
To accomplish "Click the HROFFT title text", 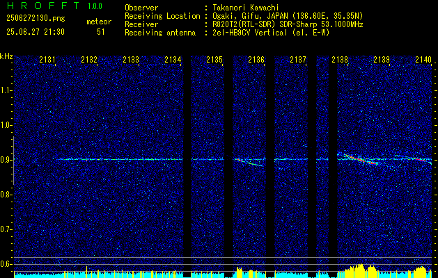I will [42, 6].
